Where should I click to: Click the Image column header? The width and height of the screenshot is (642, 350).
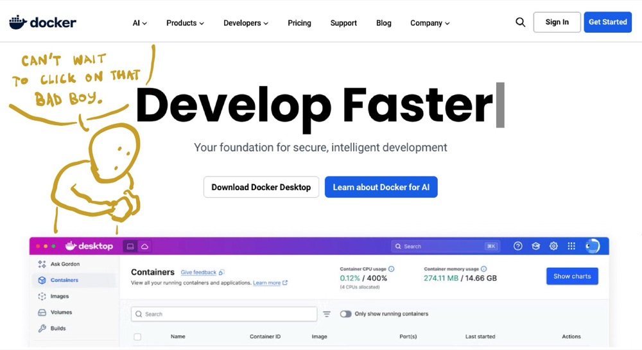click(x=319, y=337)
